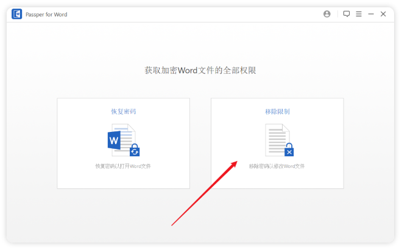Close the Passper for Word window
The image size is (402, 248).
pos(383,14)
